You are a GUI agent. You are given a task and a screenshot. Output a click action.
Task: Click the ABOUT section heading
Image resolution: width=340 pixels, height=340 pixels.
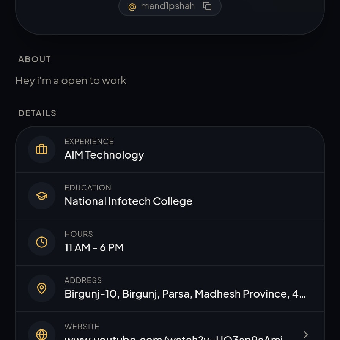coord(35,59)
